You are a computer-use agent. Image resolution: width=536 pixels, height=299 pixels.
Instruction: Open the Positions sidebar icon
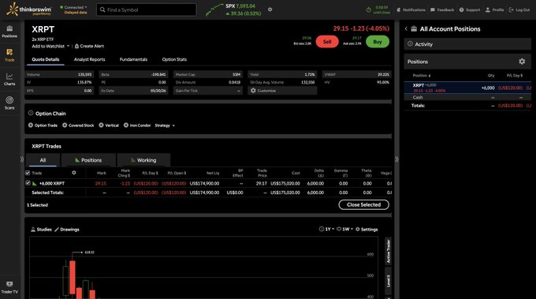tap(9, 31)
